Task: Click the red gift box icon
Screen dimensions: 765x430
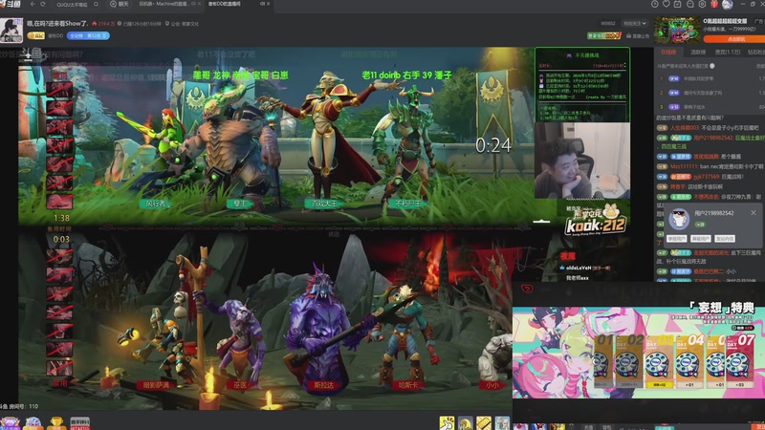Action: click(x=714, y=4)
